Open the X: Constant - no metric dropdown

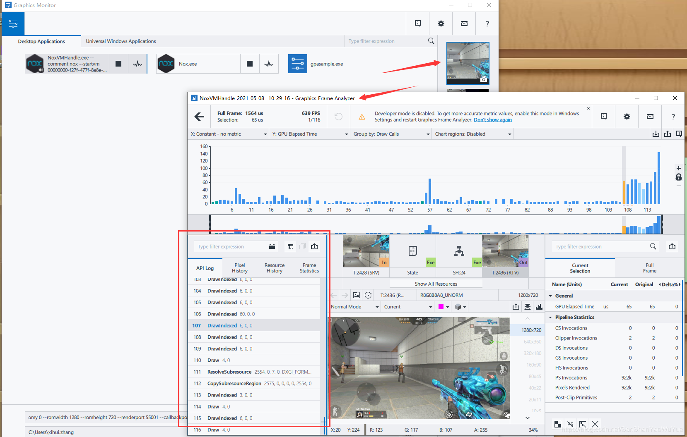pos(229,134)
